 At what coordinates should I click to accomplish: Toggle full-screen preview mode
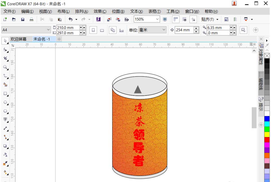(x=165, y=19)
